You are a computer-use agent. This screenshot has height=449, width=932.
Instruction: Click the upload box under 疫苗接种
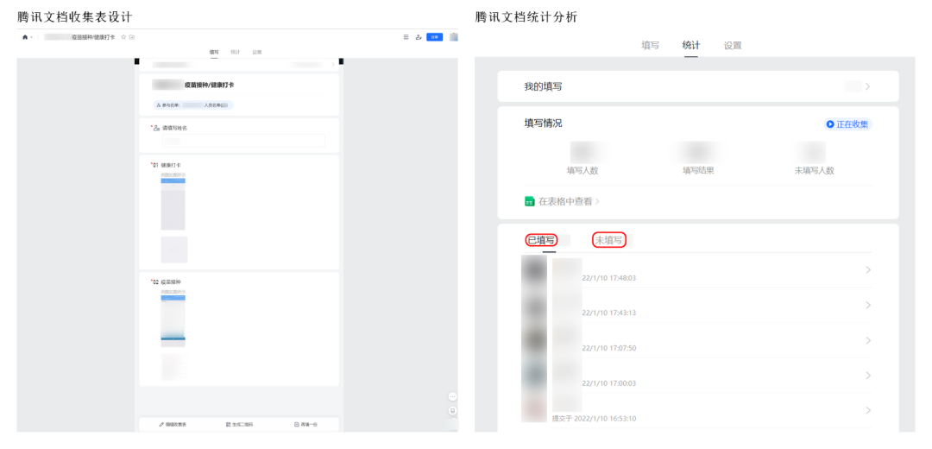click(174, 366)
